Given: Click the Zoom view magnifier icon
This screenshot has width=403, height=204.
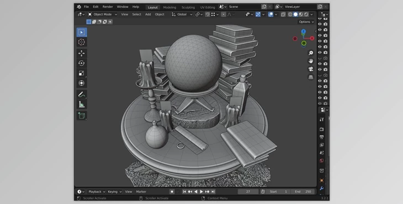Looking at the screenshot, I should tap(311, 53).
